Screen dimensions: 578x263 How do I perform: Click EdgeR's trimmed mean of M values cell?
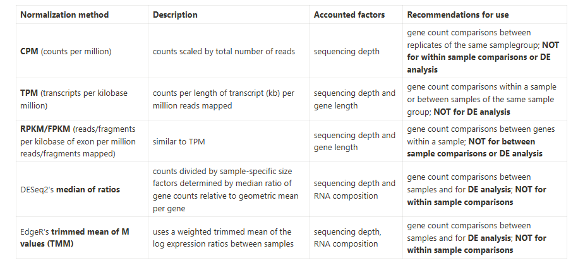click(75, 238)
